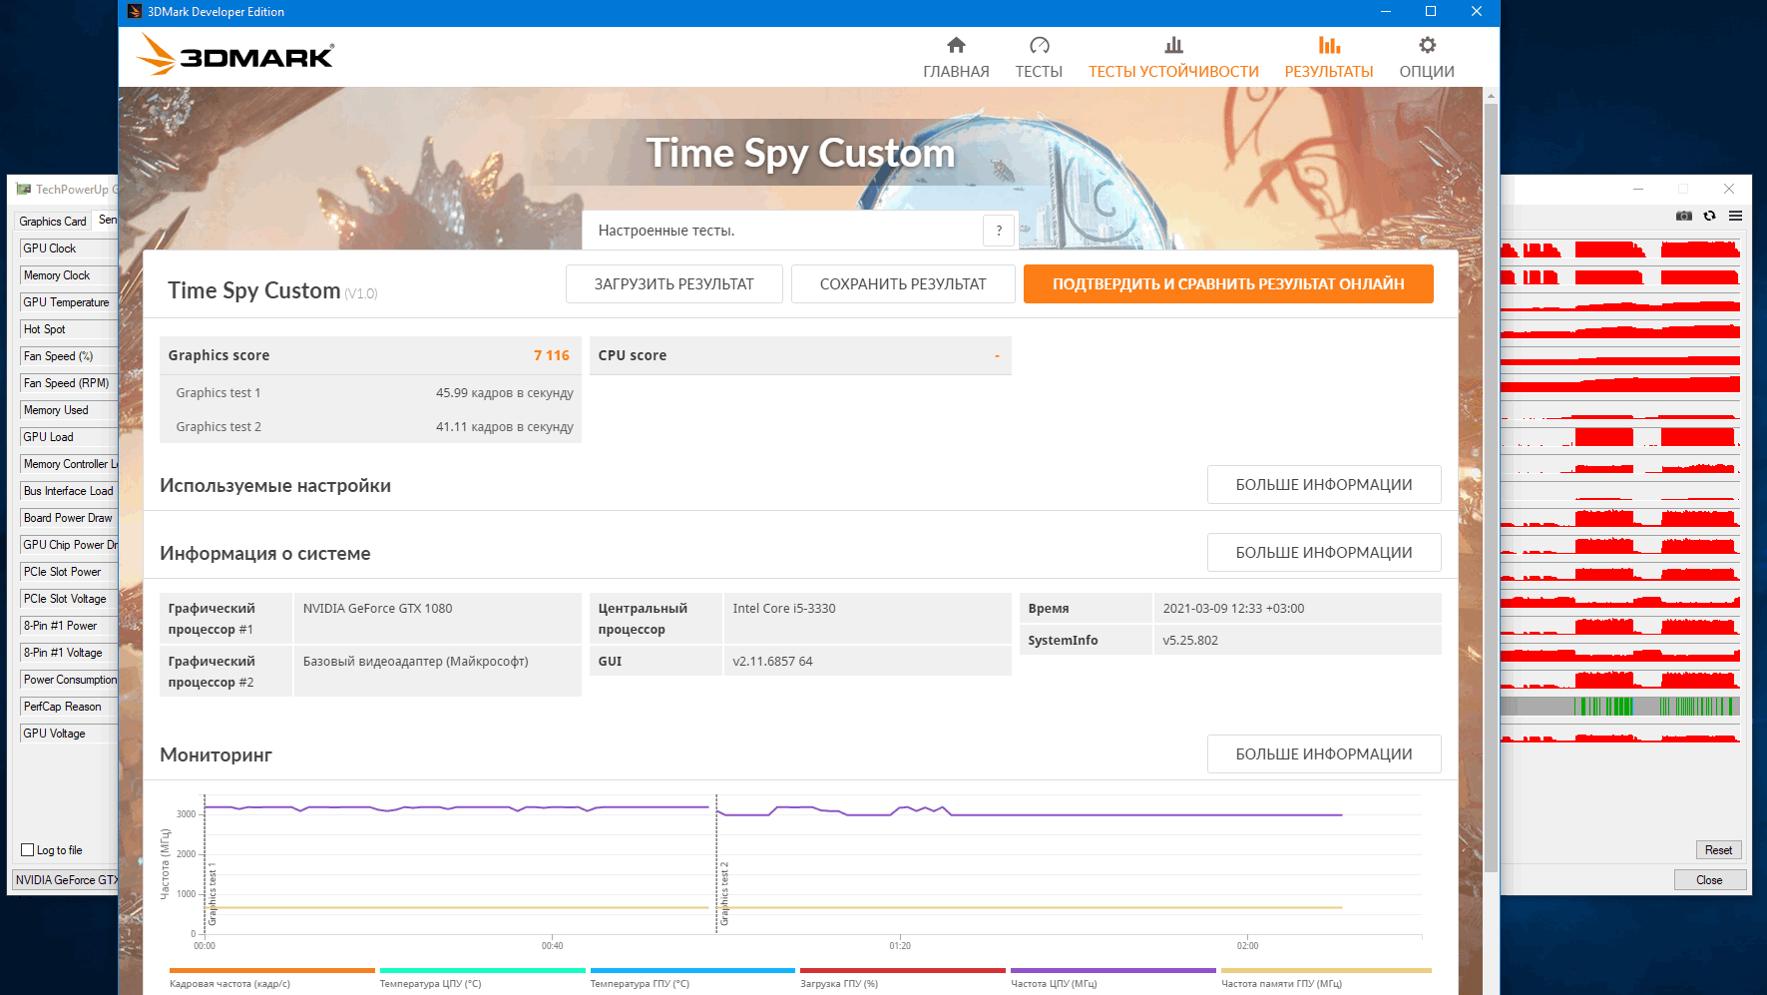1767x995 pixels.
Task: Click GPU Voltage sensor label
Action: pyautogui.click(x=68, y=734)
